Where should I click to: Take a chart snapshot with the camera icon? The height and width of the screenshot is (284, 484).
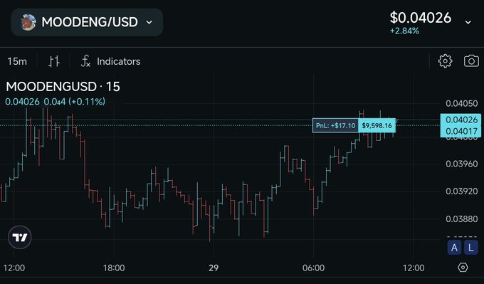pyautogui.click(x=471, y=61)
